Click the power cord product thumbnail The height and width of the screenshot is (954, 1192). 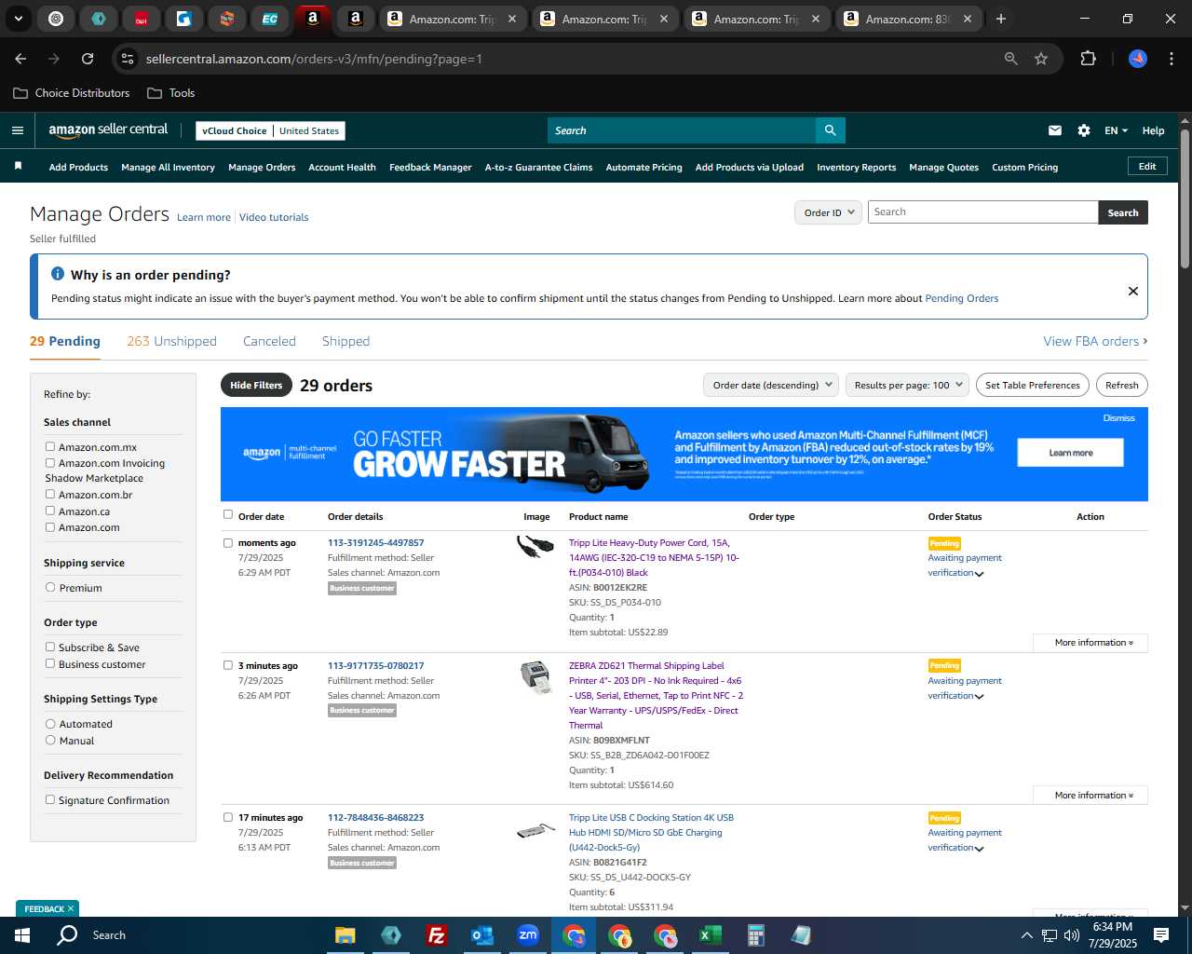click(535, 546)
